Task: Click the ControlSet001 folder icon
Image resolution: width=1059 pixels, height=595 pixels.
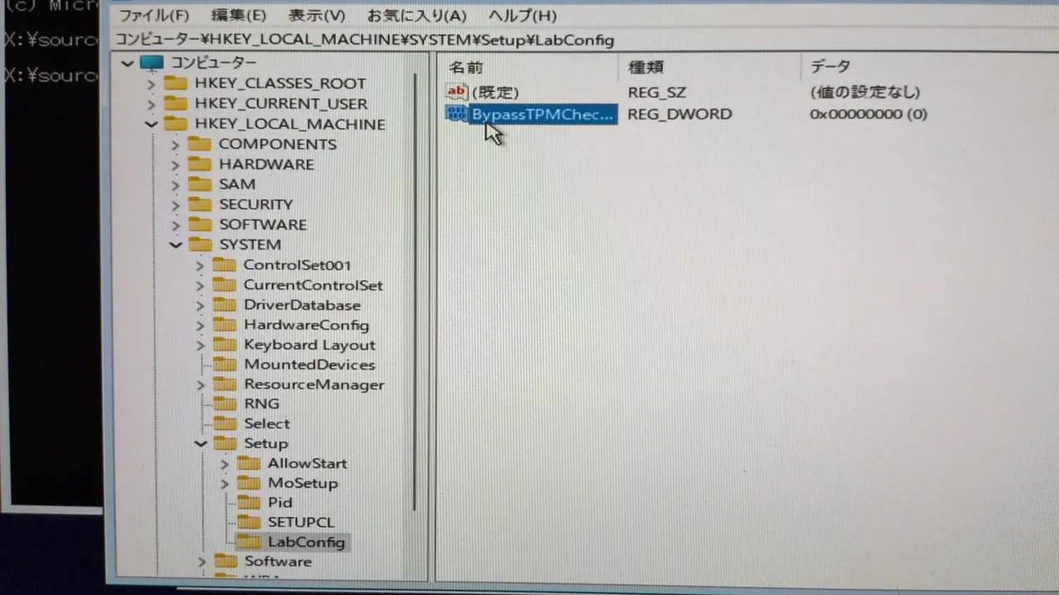Action: (224, 264)
